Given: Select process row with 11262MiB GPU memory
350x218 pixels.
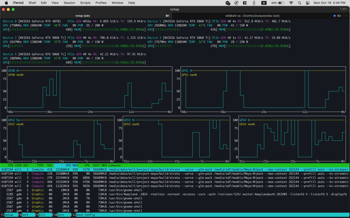Looking at the screenshot, I should click(x=175, y=186).
